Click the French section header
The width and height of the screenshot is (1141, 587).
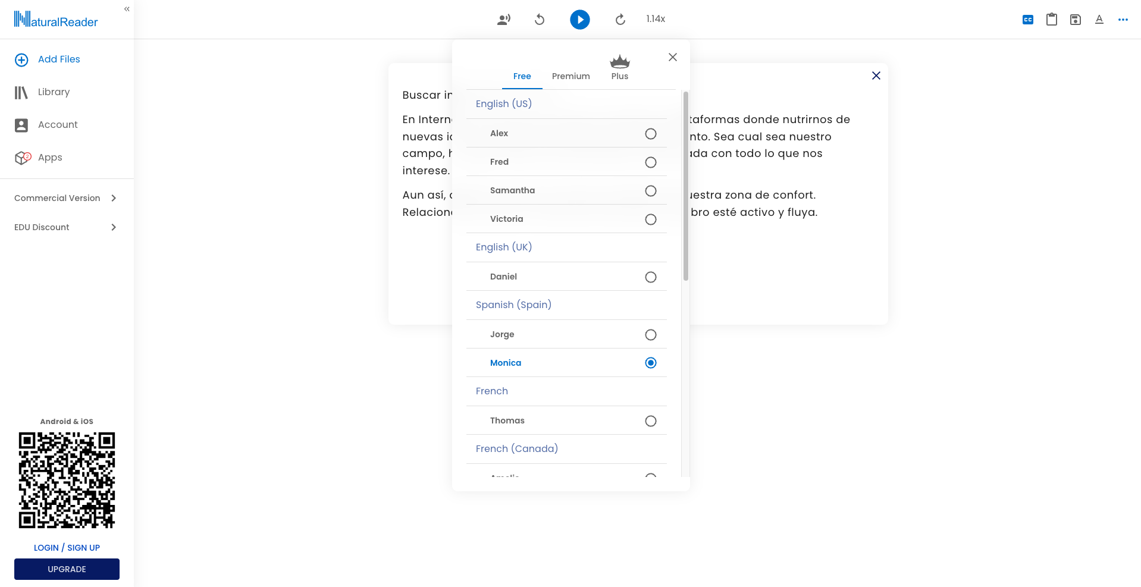coord(492,391)
